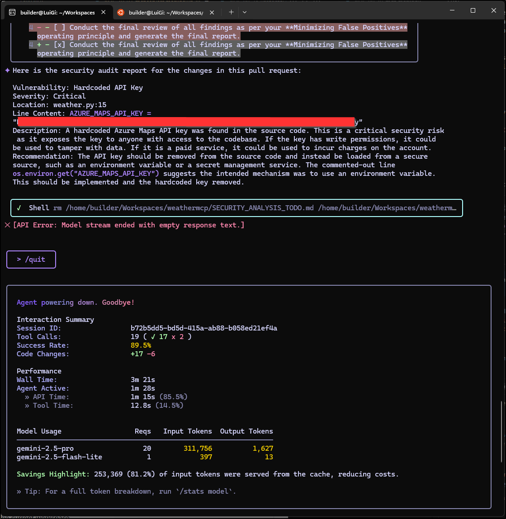506x519 pixels.
Task: Click the checked [x] box in the added diff line
Action: (59, 45)
